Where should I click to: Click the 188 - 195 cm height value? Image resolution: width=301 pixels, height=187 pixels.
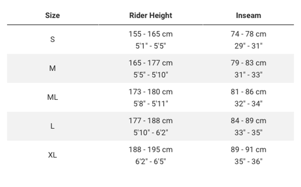pos(150,149)
